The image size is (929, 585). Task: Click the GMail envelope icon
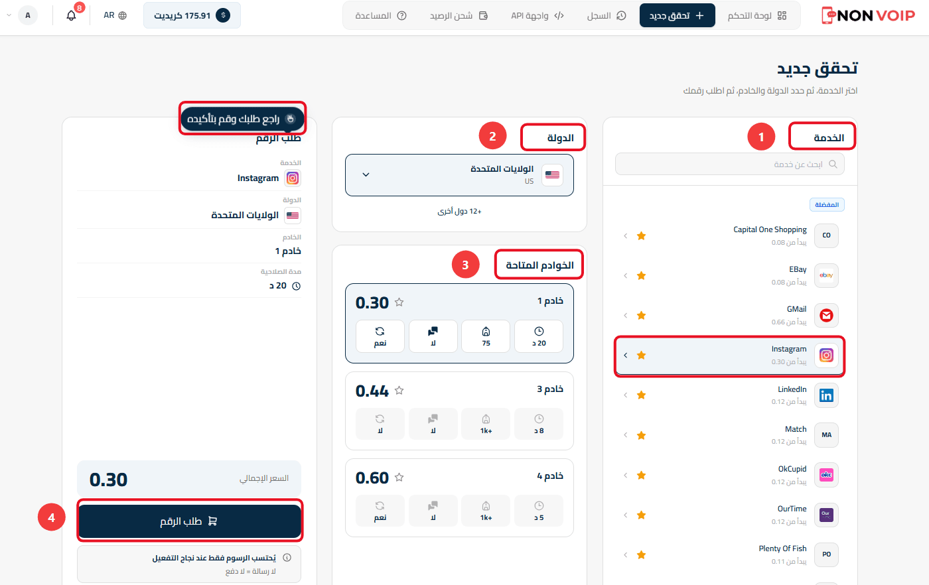[826, 316]
